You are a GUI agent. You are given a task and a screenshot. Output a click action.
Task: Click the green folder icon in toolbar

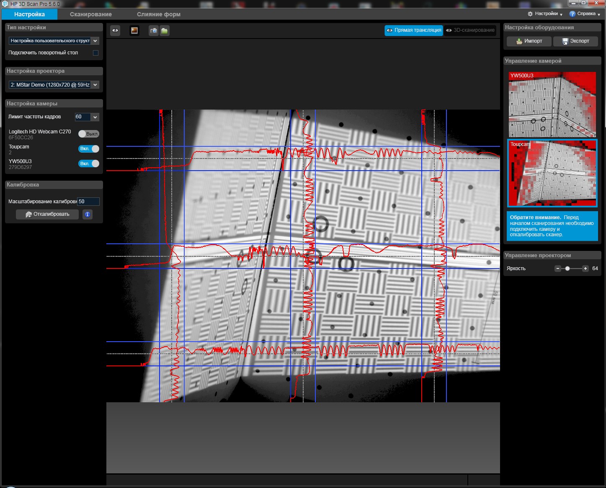(x=165, y=31)
